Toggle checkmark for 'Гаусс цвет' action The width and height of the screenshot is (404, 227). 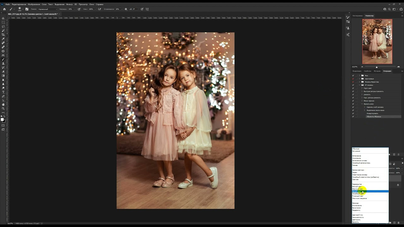pos(353,88)
